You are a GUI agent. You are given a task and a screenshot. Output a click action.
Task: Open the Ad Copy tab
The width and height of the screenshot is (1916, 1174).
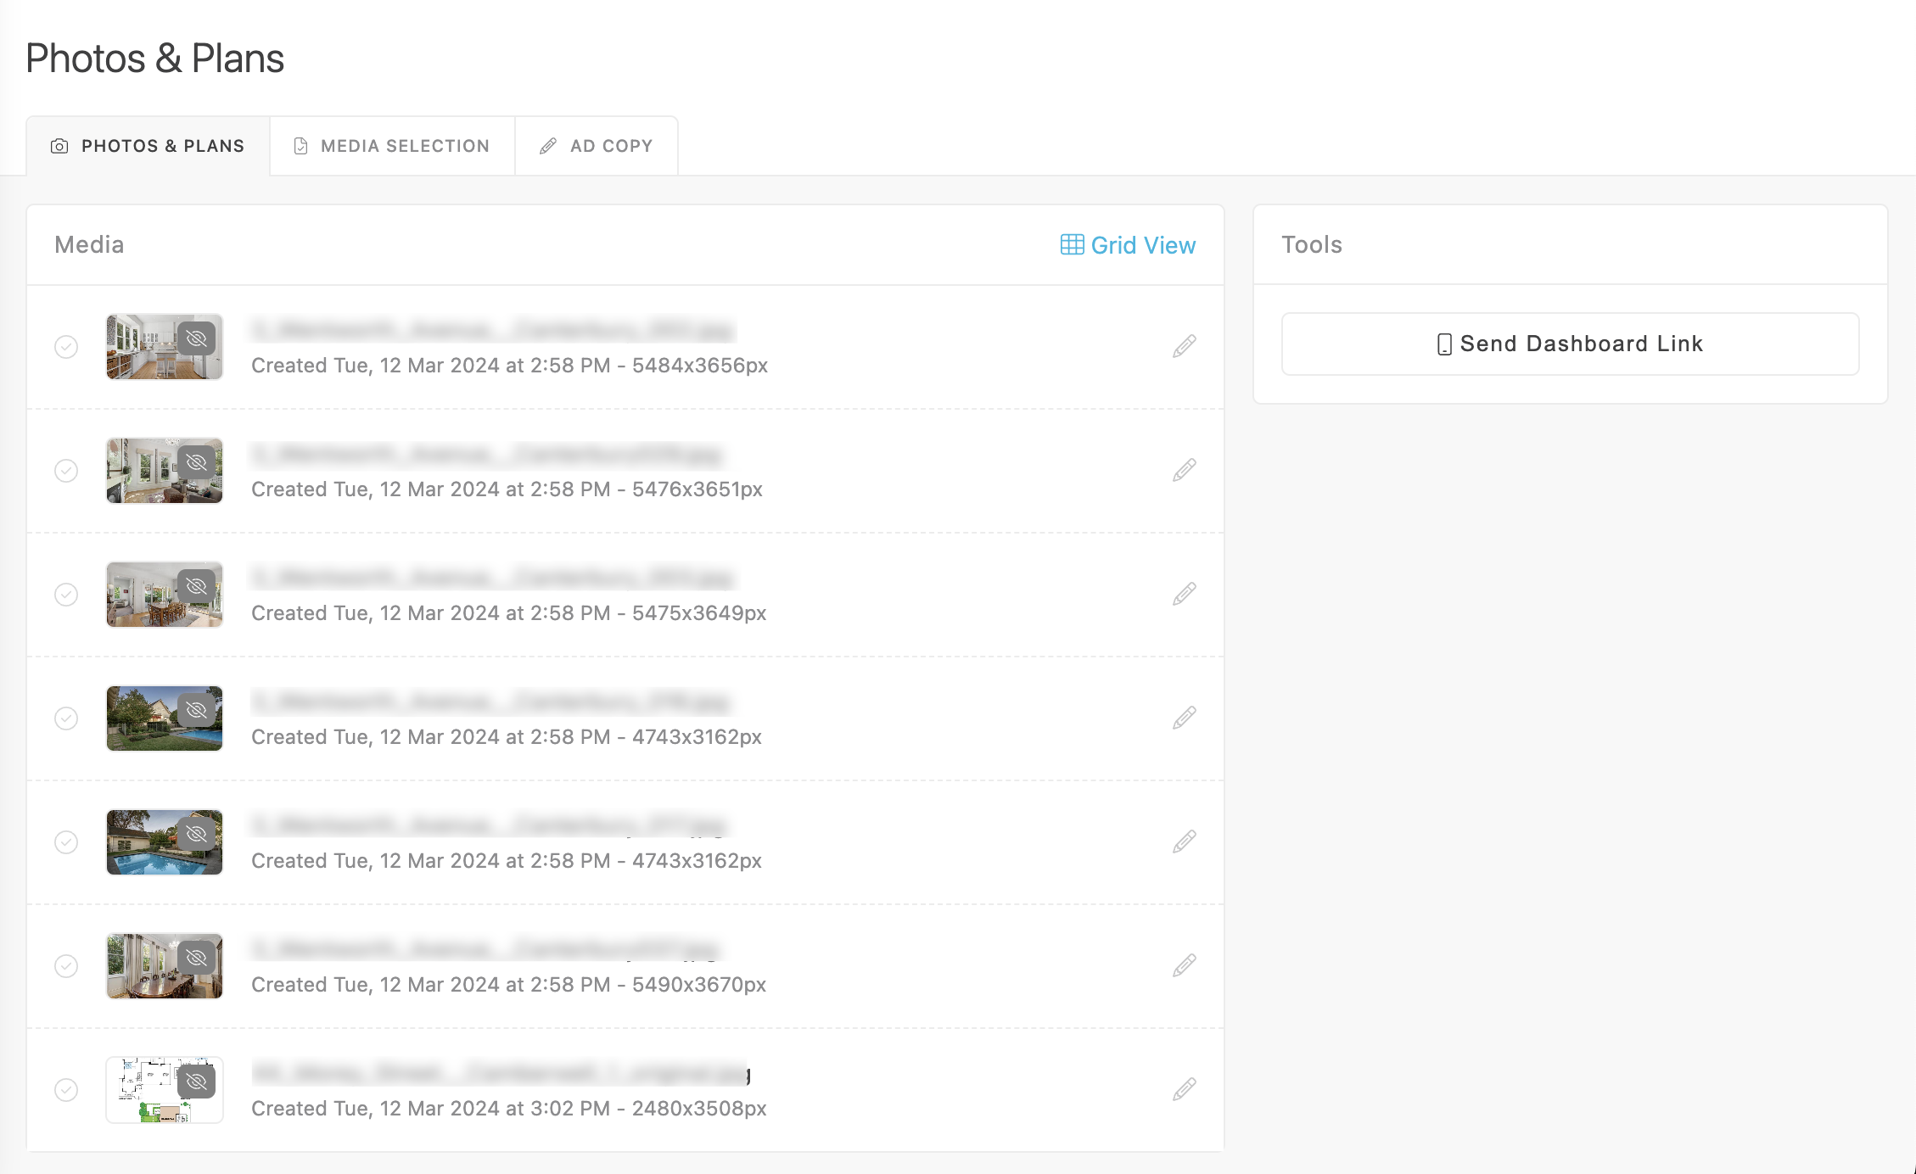tap(597, 146)
